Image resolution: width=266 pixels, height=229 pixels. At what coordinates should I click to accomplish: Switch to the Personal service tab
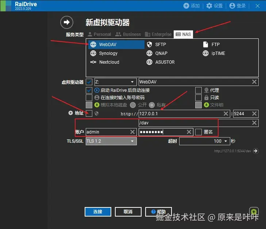pyautogui.click(x=99, y=34)
